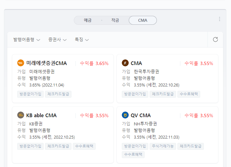Click the 한국투자증권 brown logo icon
This screenshot has height=167, width=231.
click(125, 63)
